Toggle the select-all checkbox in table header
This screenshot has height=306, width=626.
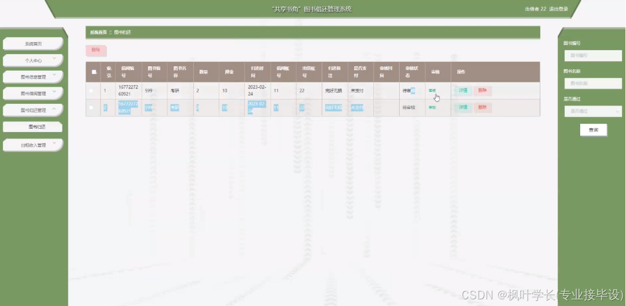[94, 72]
